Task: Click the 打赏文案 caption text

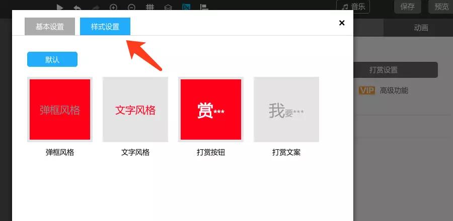Action: 286,152
